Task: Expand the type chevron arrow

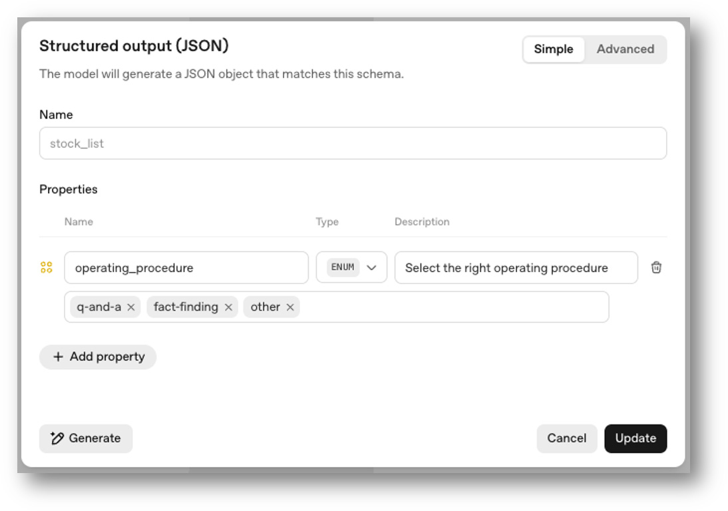Action: (372, 267)
